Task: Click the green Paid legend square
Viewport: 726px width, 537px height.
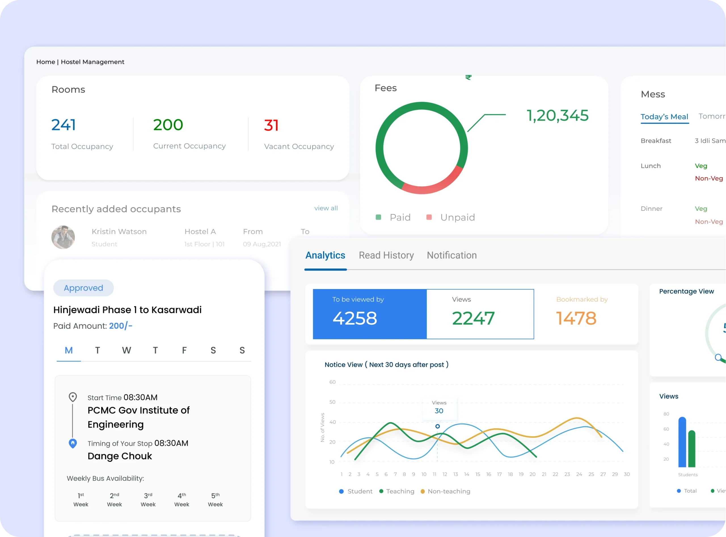Action: 378,217
